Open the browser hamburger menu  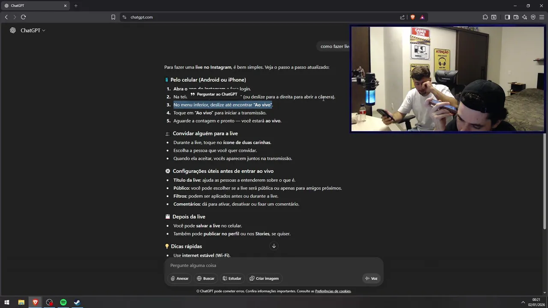[x=542, y=17]
